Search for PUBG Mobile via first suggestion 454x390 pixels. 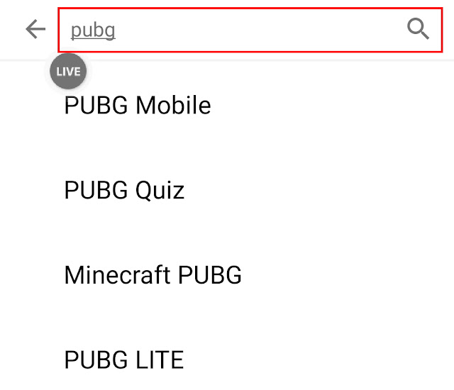138,105
